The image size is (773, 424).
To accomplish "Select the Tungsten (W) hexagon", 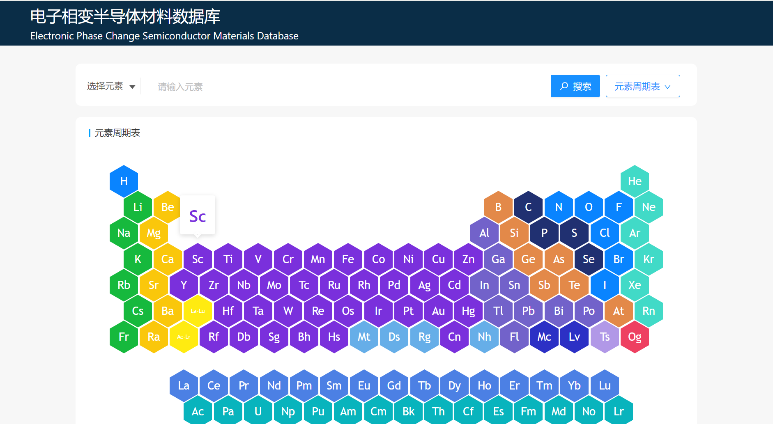I will tap(288, 311).
